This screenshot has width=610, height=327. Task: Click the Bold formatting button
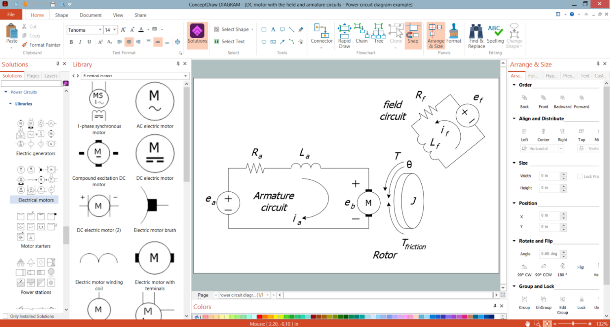[71, 42]
